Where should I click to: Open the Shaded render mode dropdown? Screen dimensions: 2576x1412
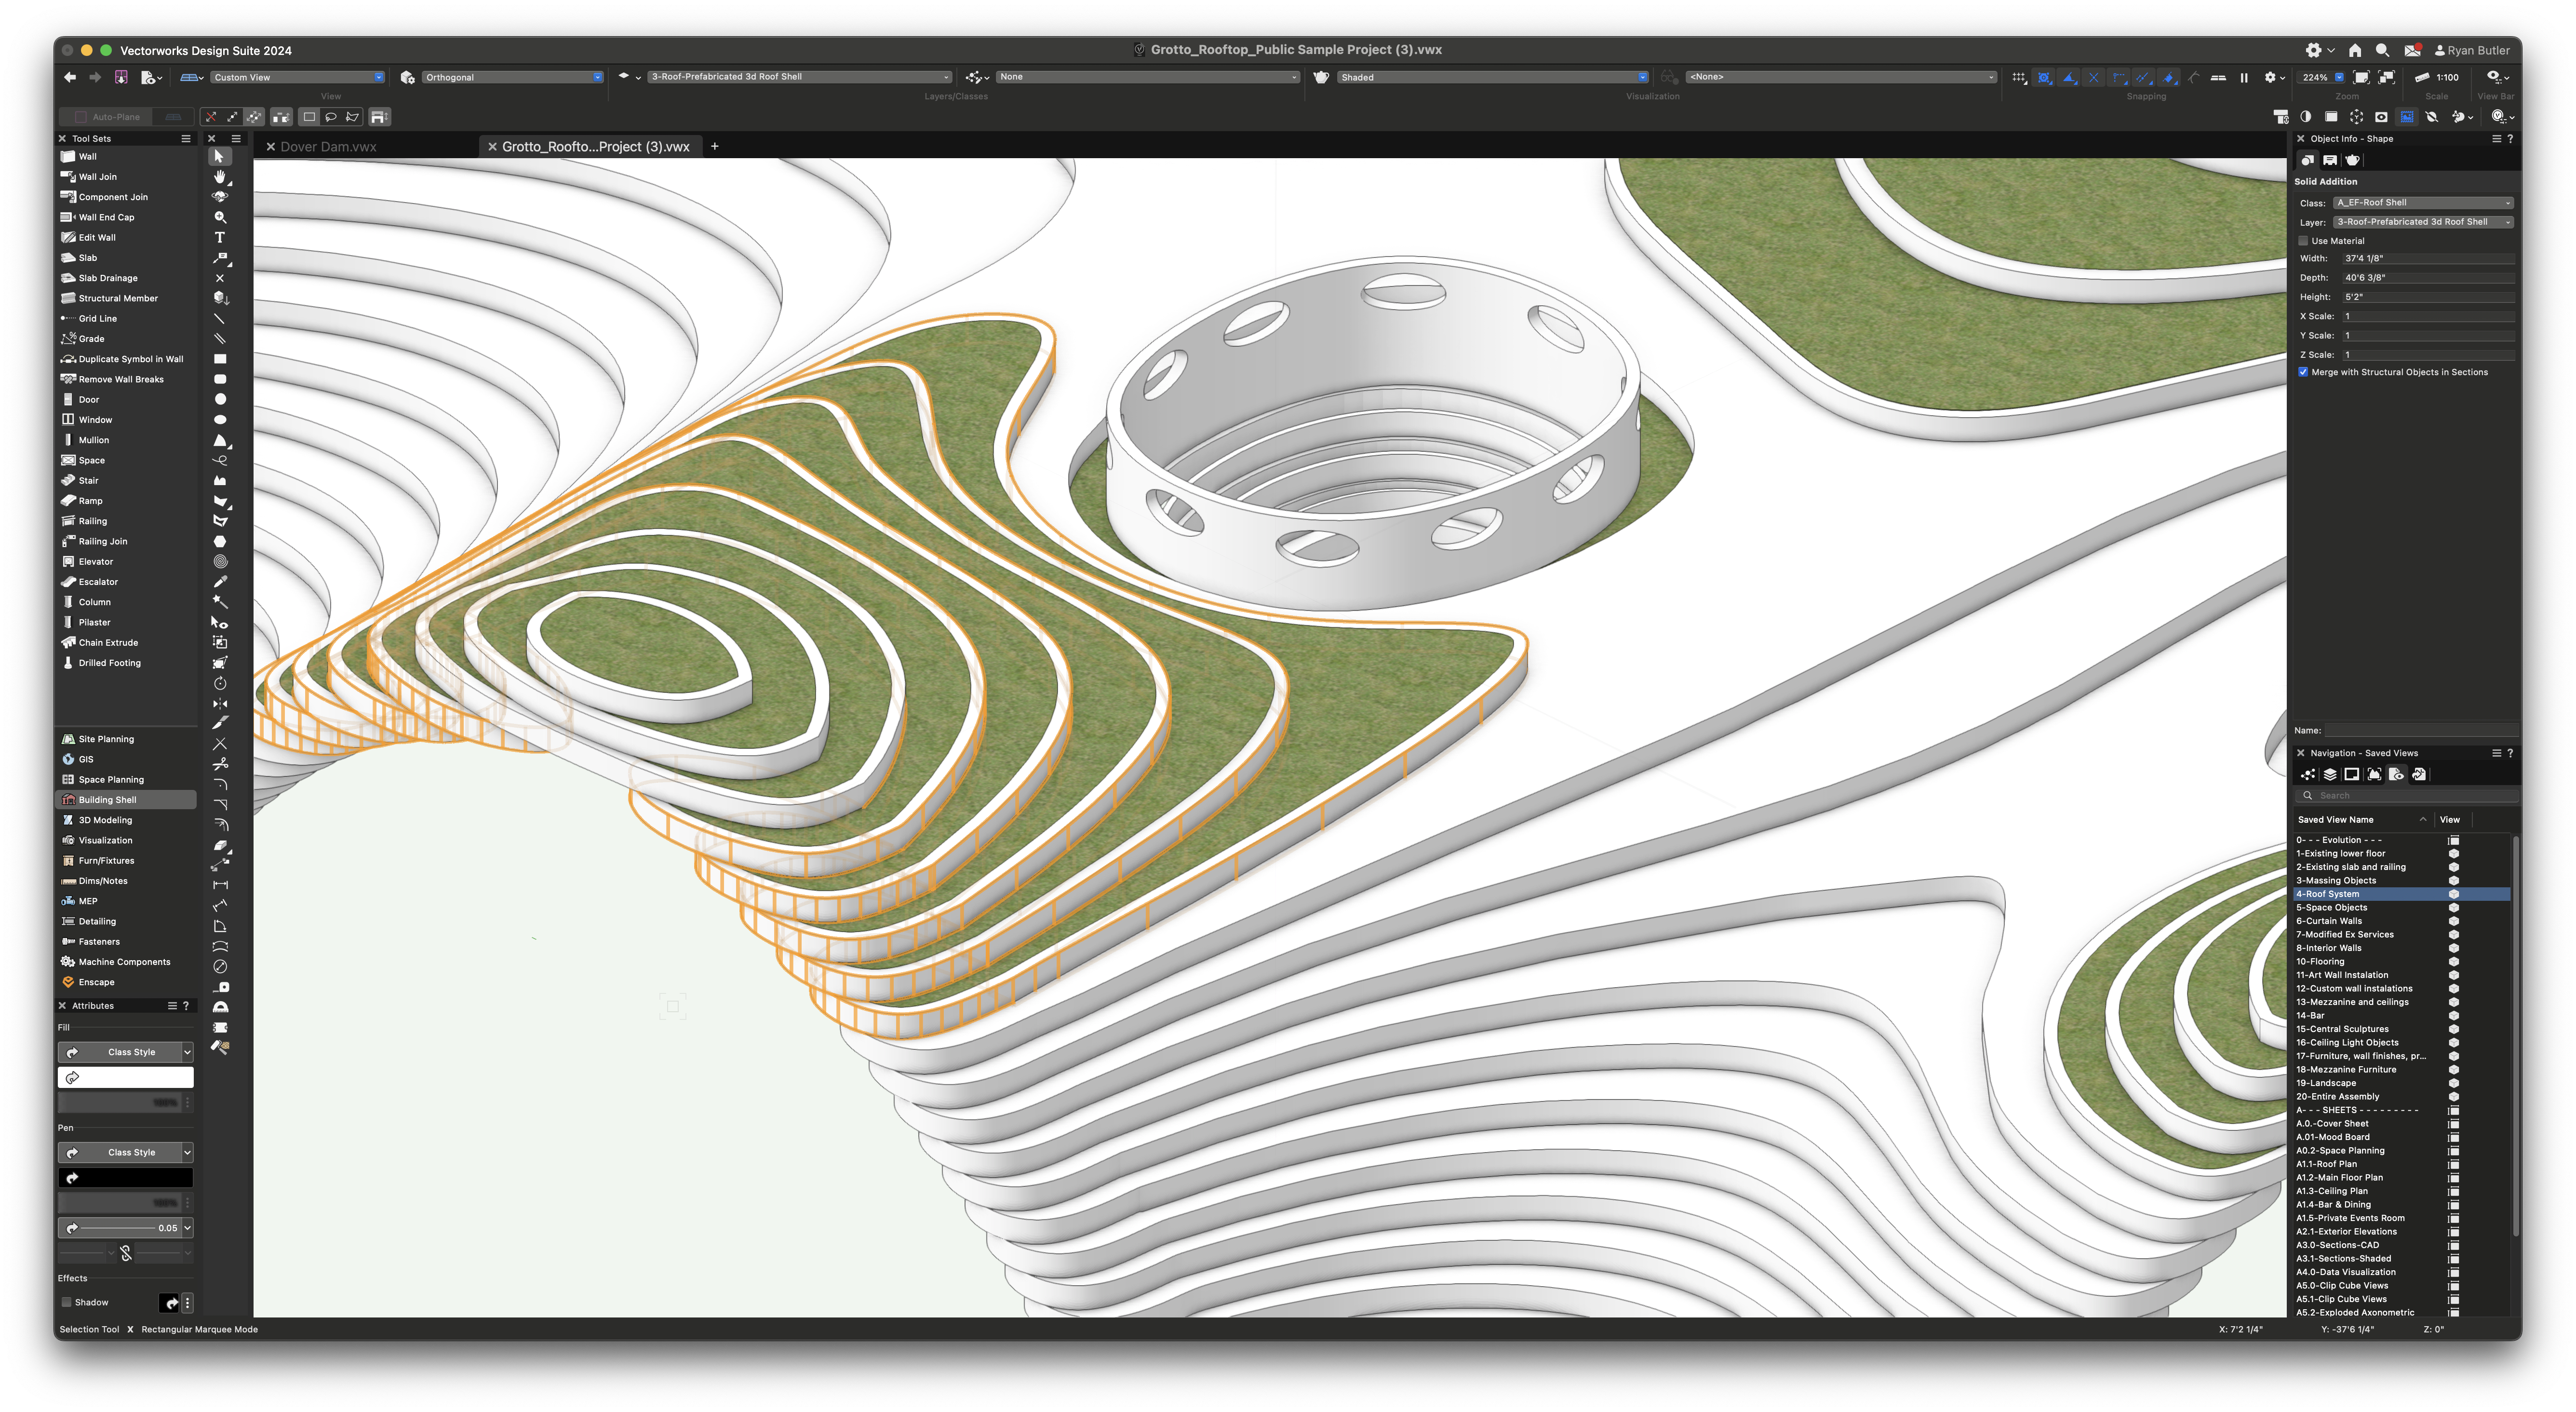(x=1641, y=76)
